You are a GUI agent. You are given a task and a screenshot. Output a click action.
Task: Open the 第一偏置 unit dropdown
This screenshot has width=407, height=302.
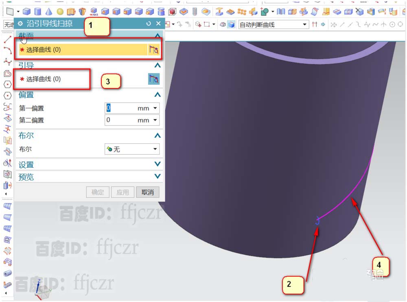point(155,108)
